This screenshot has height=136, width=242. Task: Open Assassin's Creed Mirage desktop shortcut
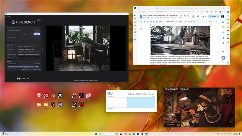[81, 97]
